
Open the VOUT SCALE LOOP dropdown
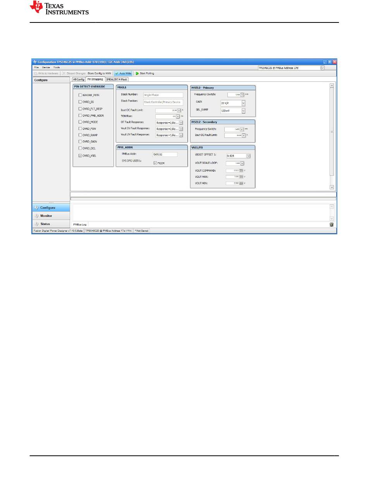point(242,163)
